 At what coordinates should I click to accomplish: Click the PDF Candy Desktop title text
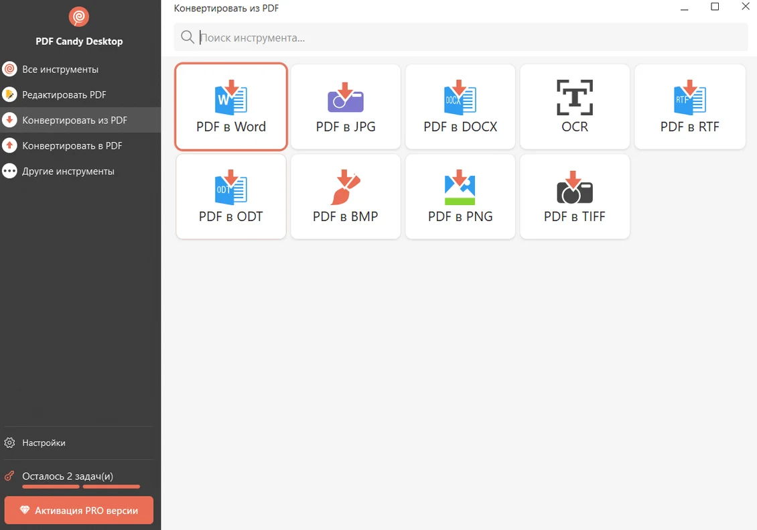coord(79,42)
